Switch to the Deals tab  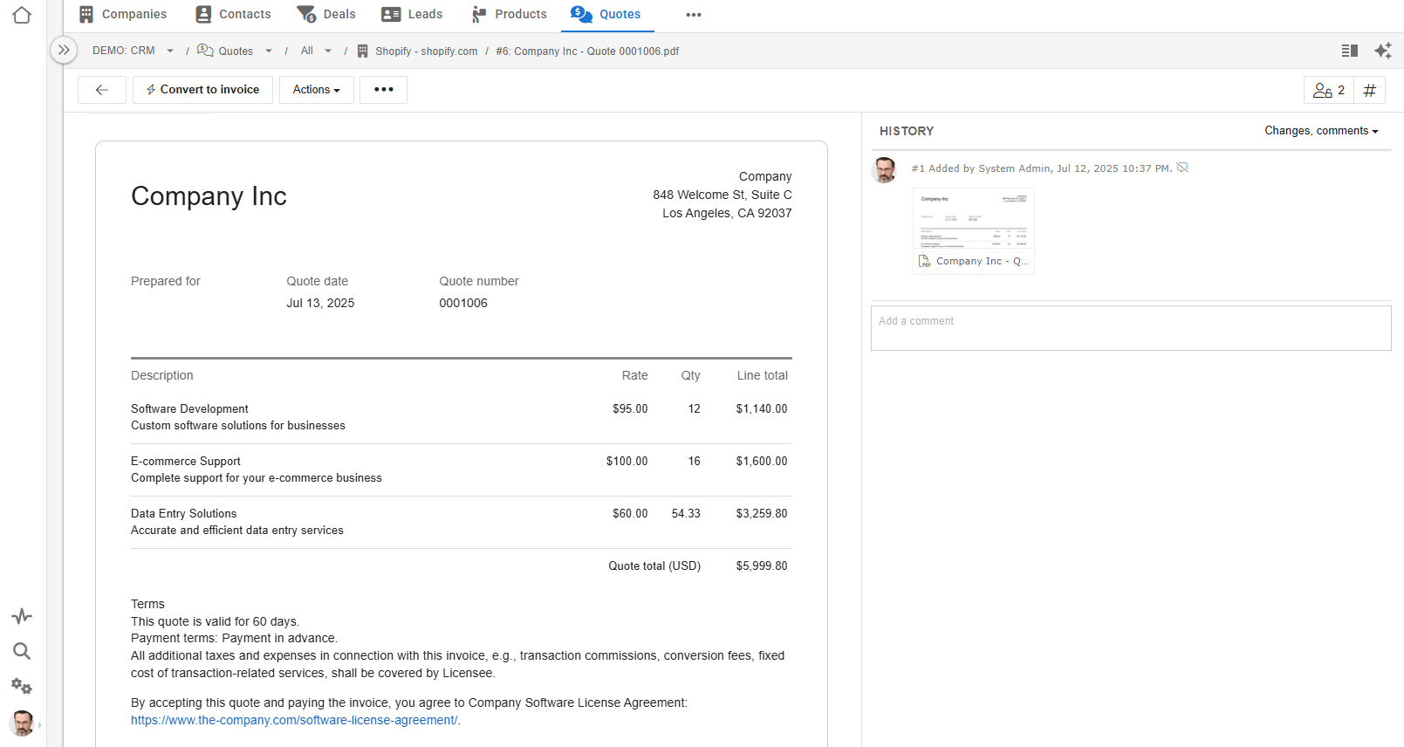tap(326, 15)
